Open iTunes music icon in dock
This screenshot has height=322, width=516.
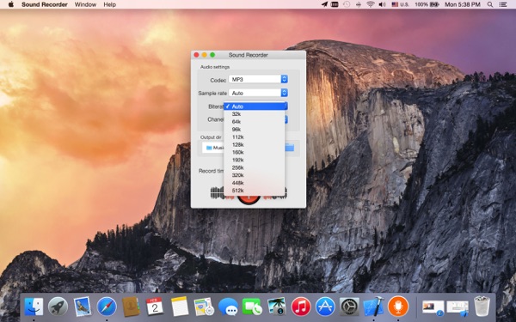(301, 307)
